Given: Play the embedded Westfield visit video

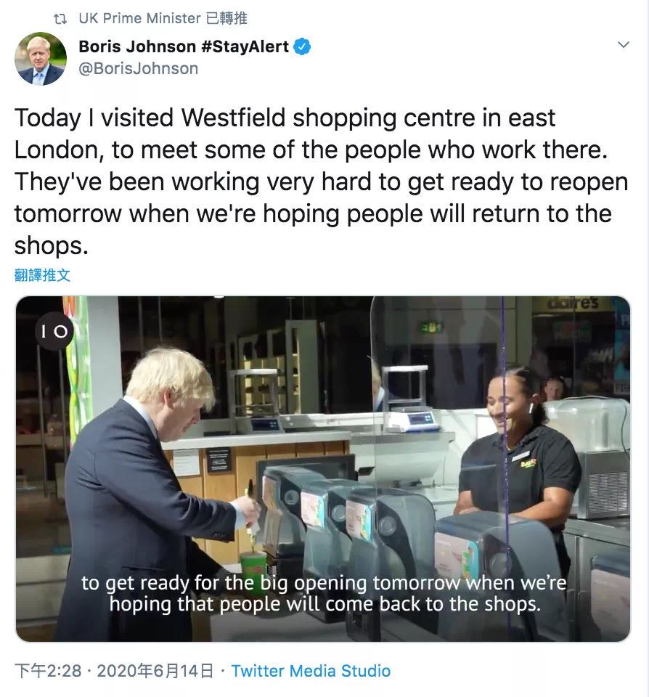Looking at the screenshot, I should (x=323, y=469).
